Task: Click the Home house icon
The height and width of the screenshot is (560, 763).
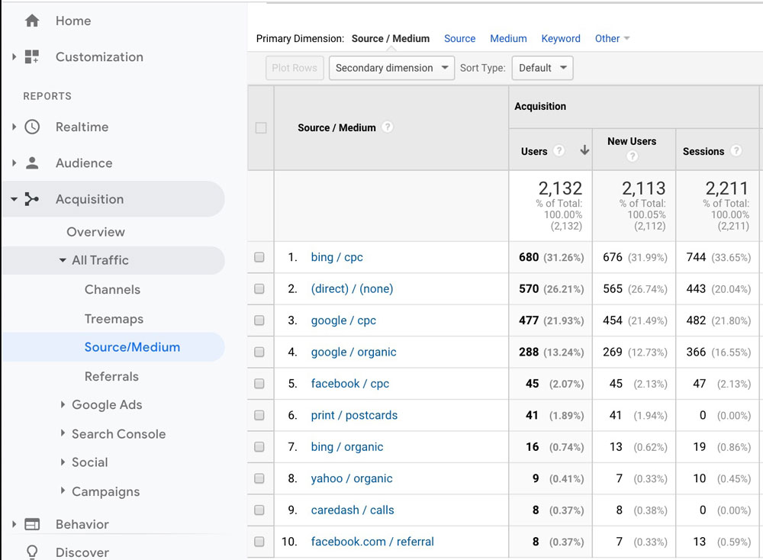Action: (x=32, y=21)
